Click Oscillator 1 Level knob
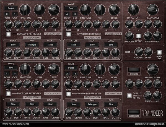This screenshot has width=166, height=127. [54, 10]
